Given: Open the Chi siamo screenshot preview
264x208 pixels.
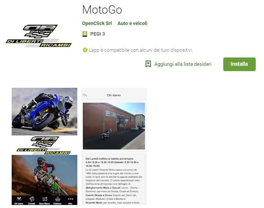Looking at the screenshot, I should pyautogui.click(x=114, y=146).
